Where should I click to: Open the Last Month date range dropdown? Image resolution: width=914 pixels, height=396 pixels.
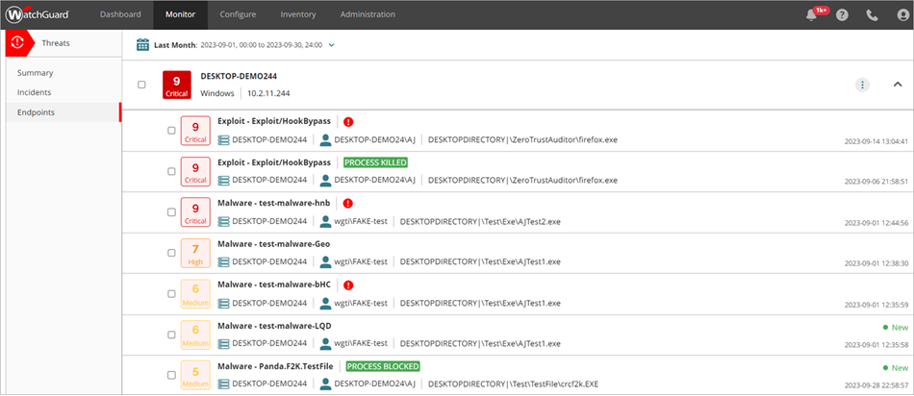(x=332, y=44)
